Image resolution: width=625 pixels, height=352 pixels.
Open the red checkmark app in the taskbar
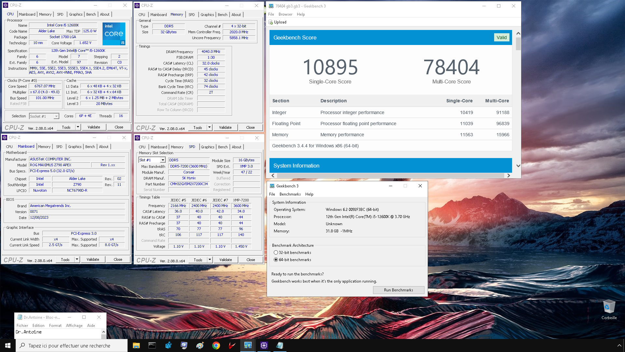(x=232, y=345)
